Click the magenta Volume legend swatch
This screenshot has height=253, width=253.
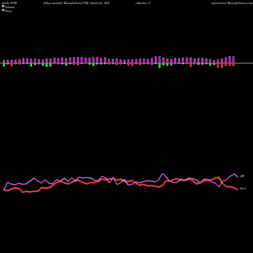(3, 6)
